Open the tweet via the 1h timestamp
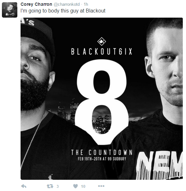 click(86, 4)
